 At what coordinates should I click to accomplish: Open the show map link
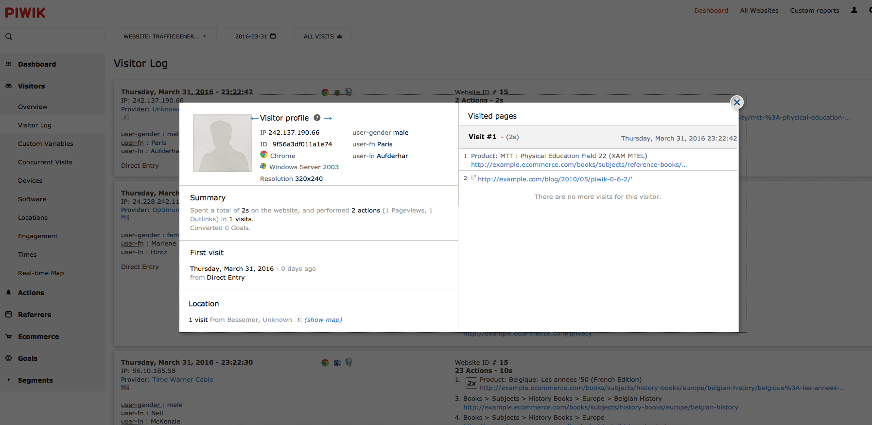coord(323,320)
